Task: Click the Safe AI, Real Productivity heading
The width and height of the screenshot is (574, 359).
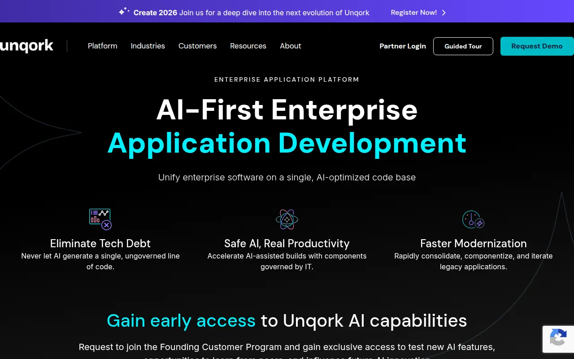Action: tap(287, 243)
